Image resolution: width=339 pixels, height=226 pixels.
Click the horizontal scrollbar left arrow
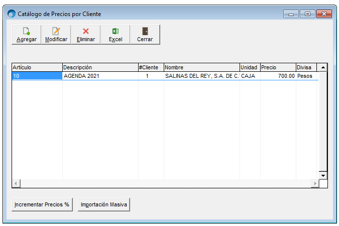point(16,184)
